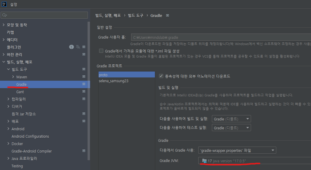The width and height of the screenshot is (311, 170).
Task: Click the project icon on Gradle-Android Compiler row
Action: [x=84, y=151]
